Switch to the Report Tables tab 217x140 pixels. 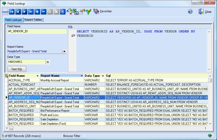click(33, 20)
